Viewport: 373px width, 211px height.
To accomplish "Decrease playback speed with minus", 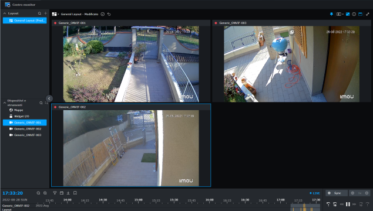I will point(353,193).
